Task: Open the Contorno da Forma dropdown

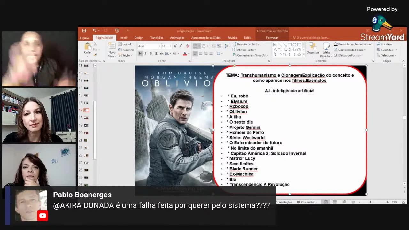Action: pyautogui.click(x=350, y=50)
